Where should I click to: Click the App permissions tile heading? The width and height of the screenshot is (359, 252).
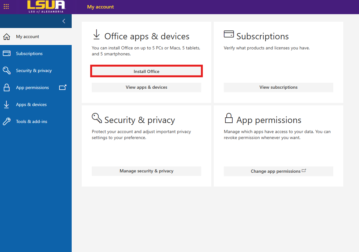tap(269, 120)
